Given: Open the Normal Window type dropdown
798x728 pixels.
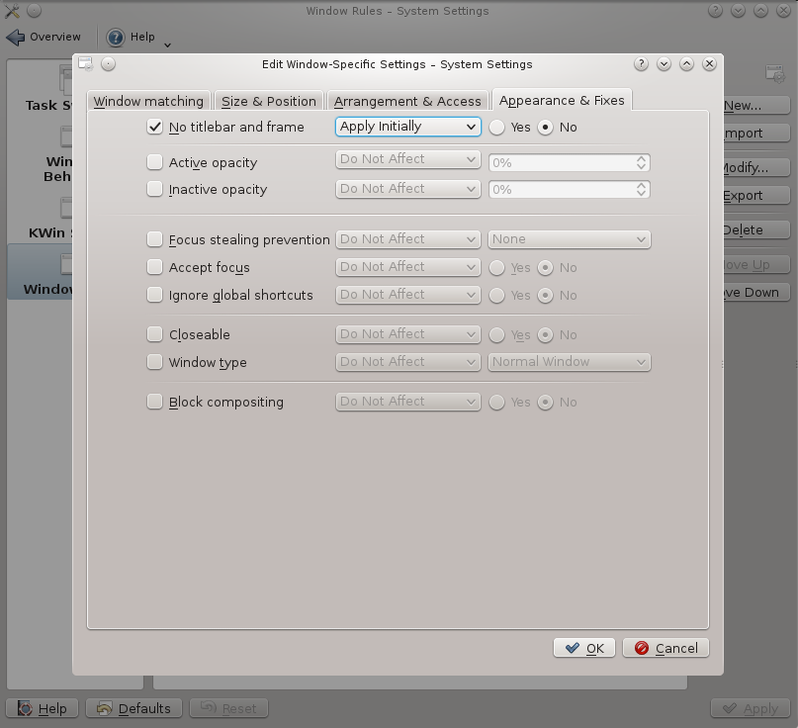Looking at the screenshot, I should pos(569,362).
